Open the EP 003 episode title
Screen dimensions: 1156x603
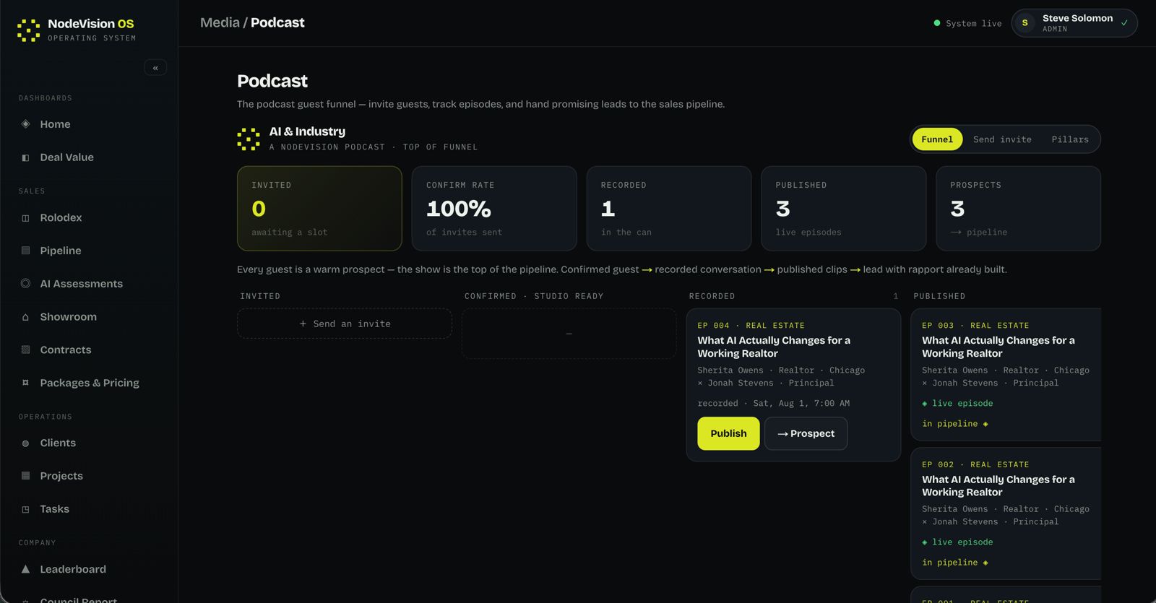pyautogui.click(x=998, y=347)
